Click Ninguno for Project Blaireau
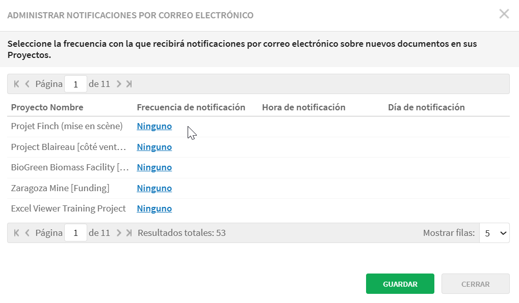519x303 pixels. [154, 147]
